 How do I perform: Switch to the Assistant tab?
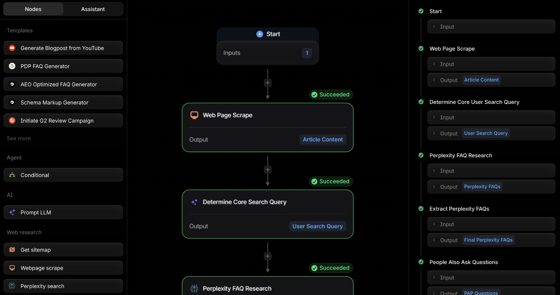click(93, 9)
